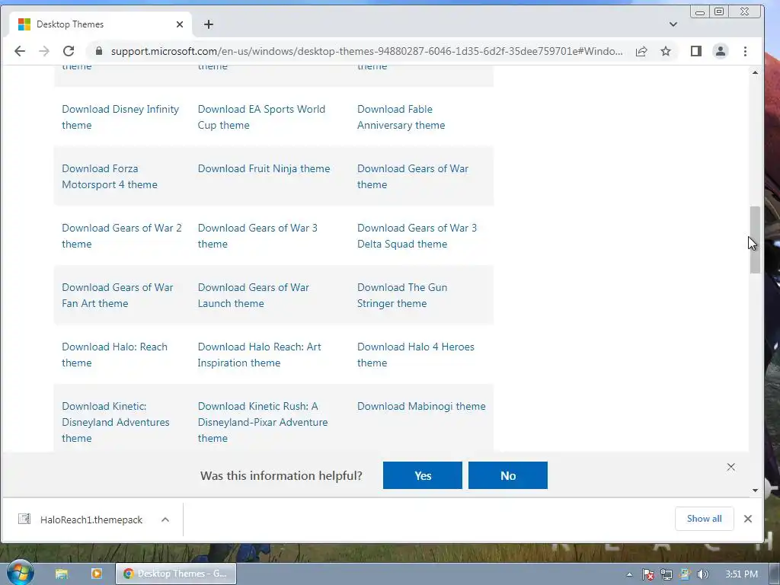Open Download Halo 4 Heroes theme

[415, 355]
